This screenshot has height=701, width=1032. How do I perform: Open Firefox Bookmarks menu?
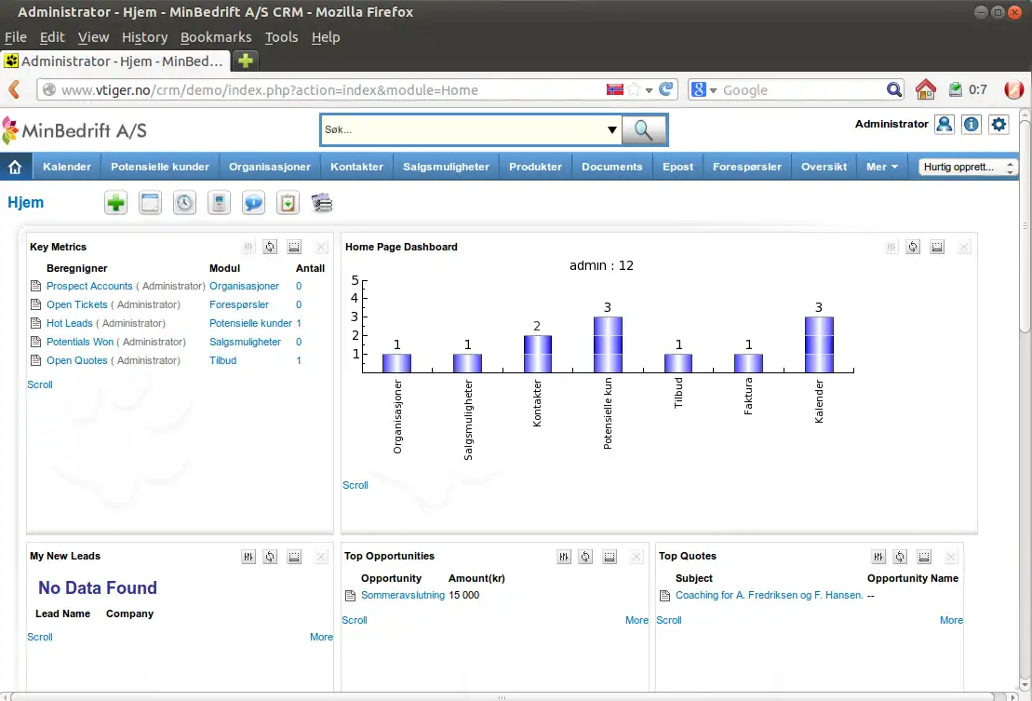pos(216,37)
